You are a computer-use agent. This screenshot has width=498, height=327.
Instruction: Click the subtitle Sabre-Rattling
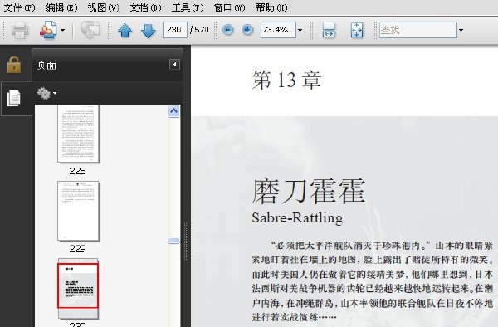pyautogui.click(x=297, y=218)
